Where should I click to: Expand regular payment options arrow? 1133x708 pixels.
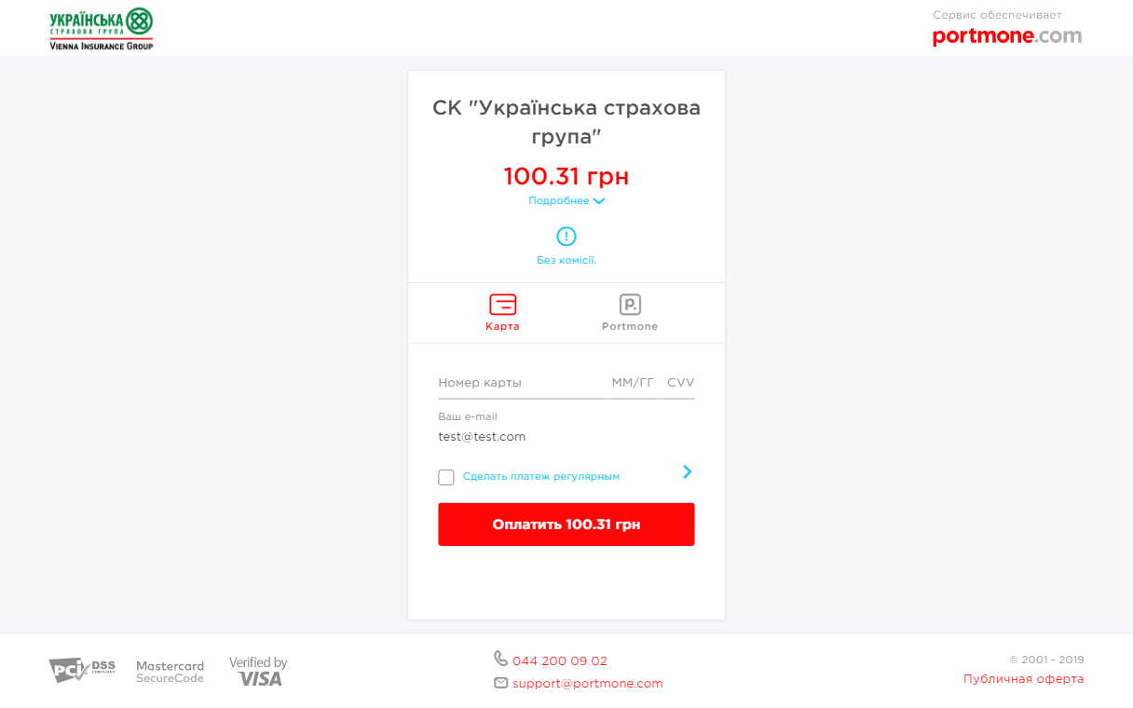click(688, 472)
